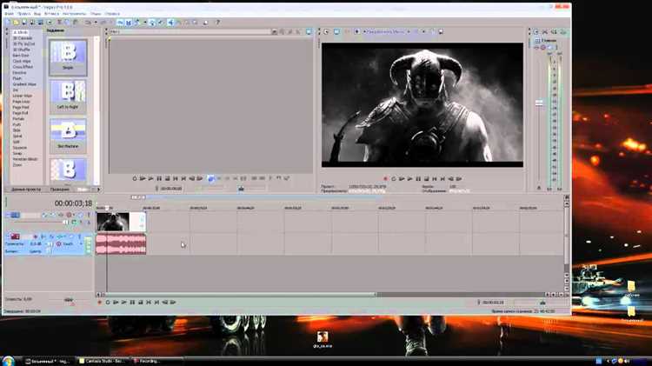Toggle Automatic Crossfades in the toolbar
The image size is (652, 366).
[x=129, y=23]
